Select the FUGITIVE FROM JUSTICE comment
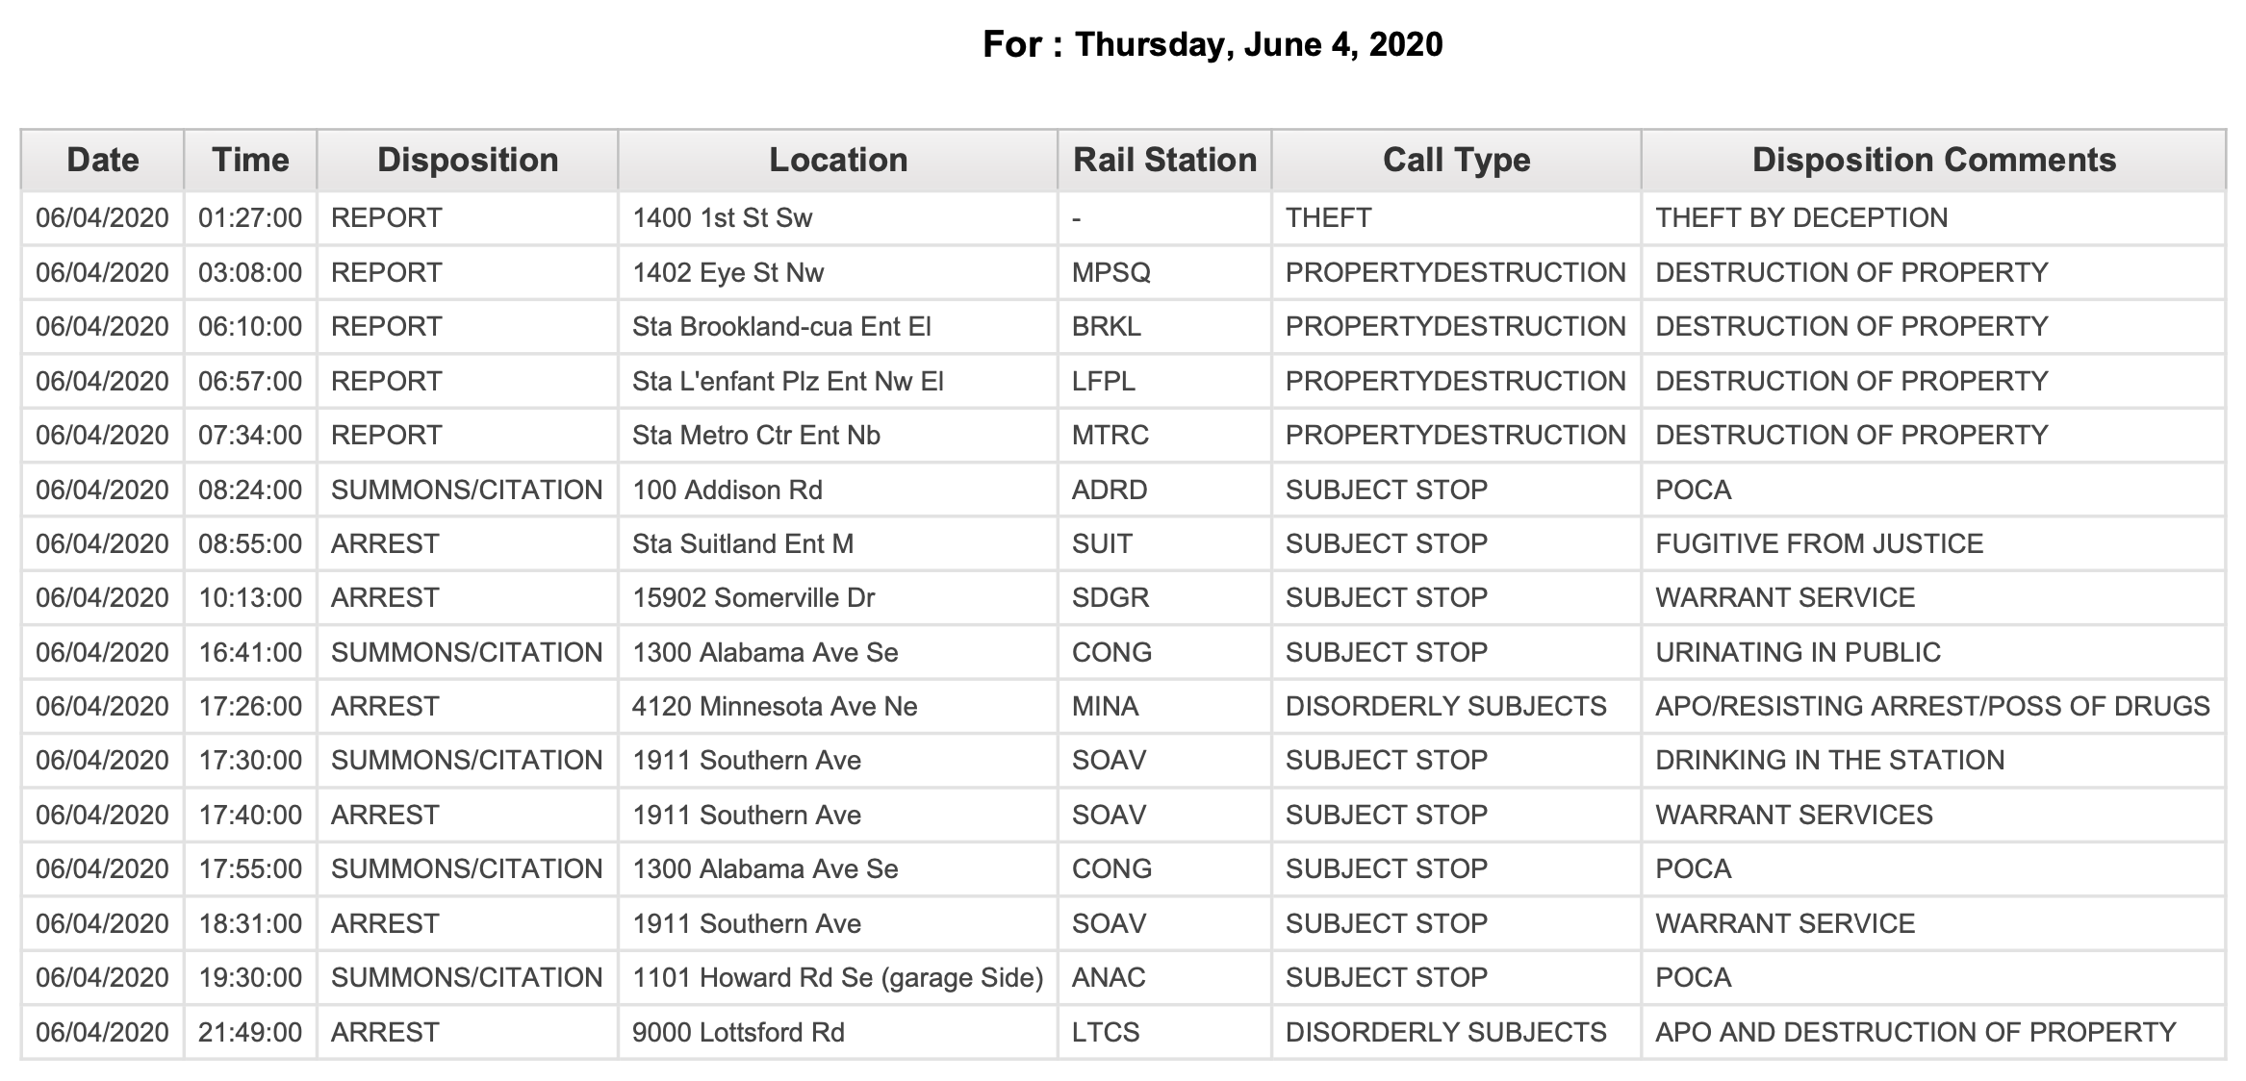Image resolution: width=2246 pixels, height=1081 pixels. tap(1820, 543)
